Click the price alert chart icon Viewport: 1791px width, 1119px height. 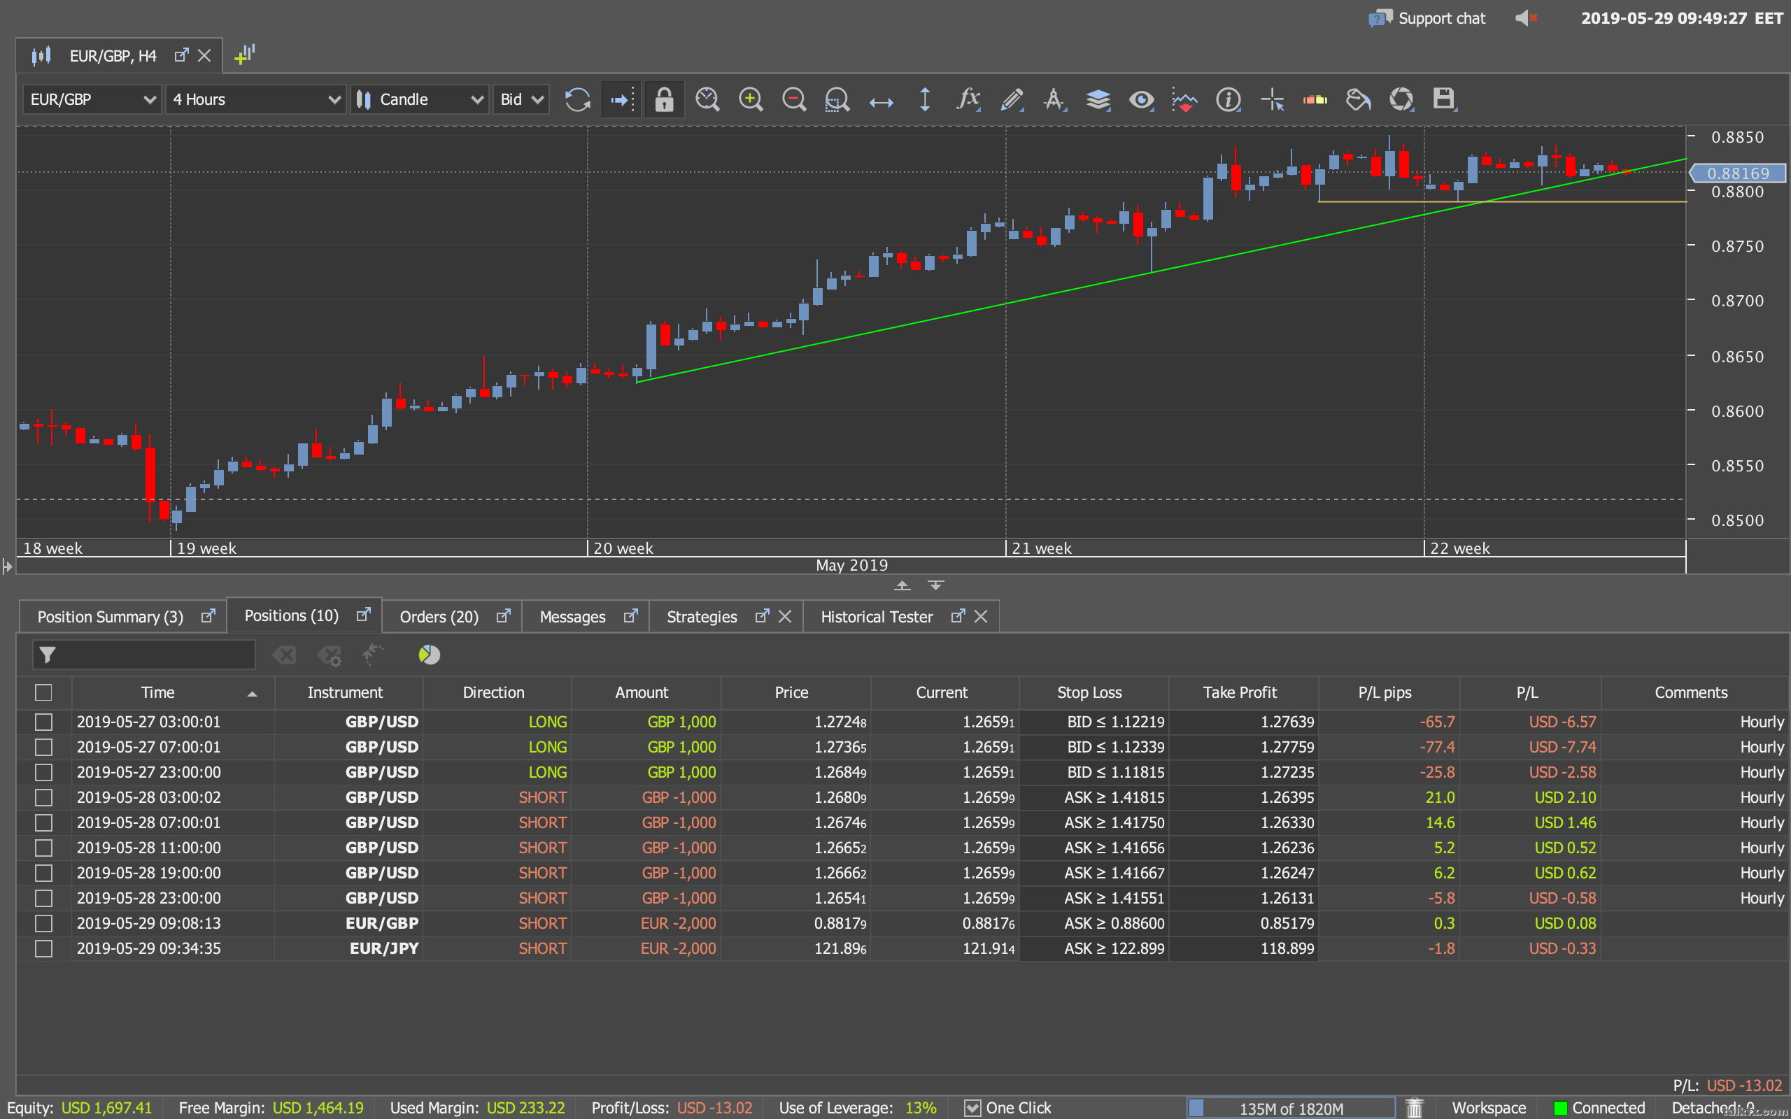[x=1184, y=100]
